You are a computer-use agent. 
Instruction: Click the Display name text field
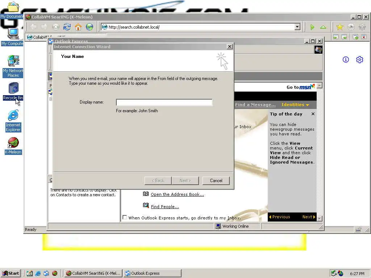(x=164, y=102)
